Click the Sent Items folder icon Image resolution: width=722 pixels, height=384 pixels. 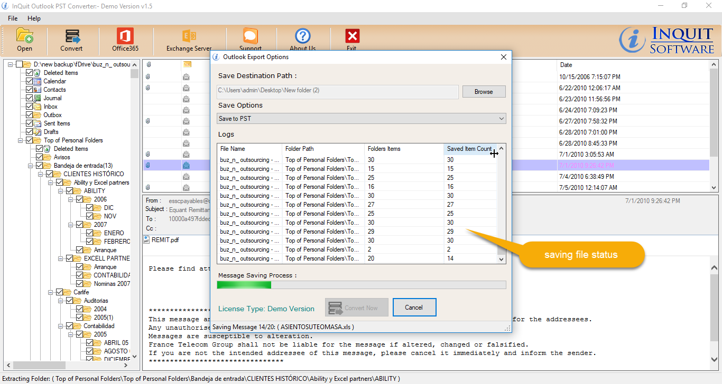(x=37, y=123)
